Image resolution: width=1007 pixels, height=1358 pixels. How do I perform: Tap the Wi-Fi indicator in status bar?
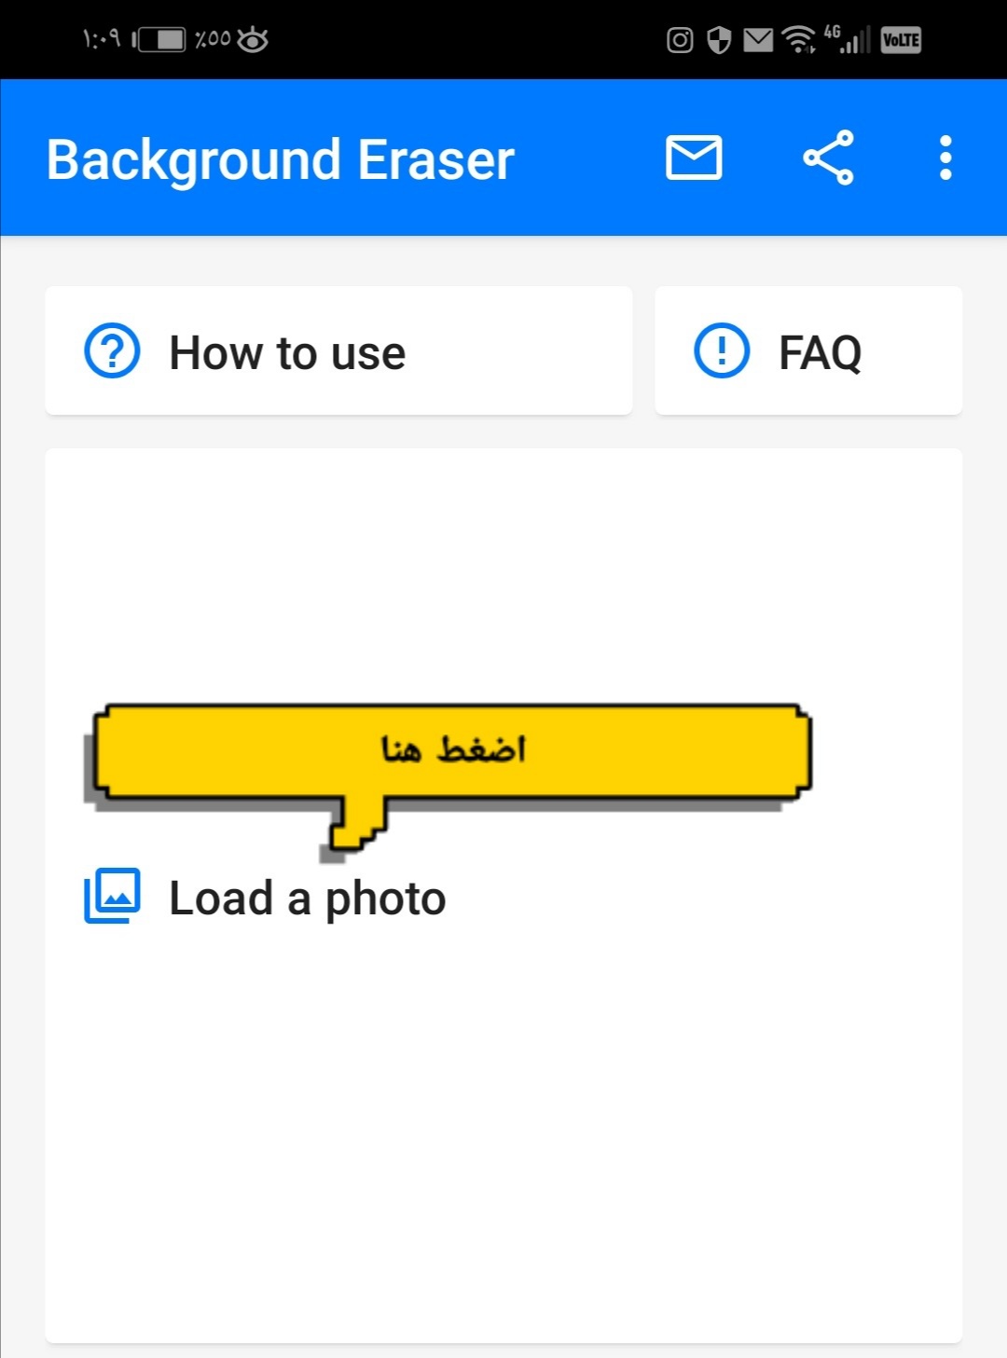799,39
